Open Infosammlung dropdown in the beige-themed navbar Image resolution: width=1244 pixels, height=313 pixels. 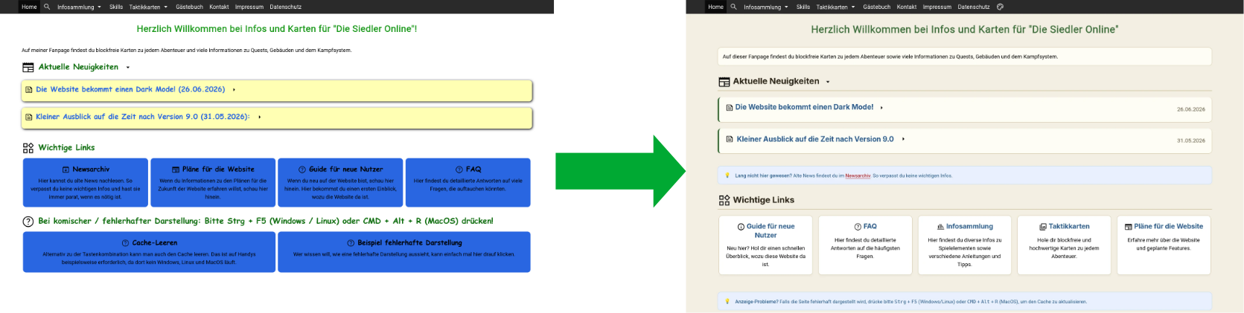(x=766, y=7)
